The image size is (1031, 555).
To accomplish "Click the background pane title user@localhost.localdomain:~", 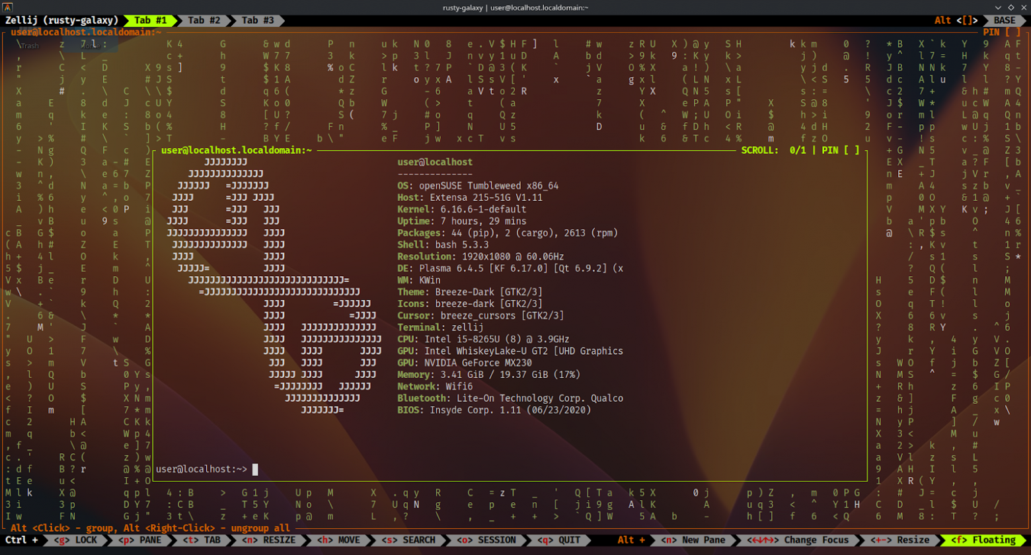I will point(86,32).
